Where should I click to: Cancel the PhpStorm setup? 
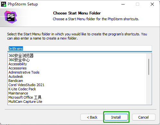(144, 117)
